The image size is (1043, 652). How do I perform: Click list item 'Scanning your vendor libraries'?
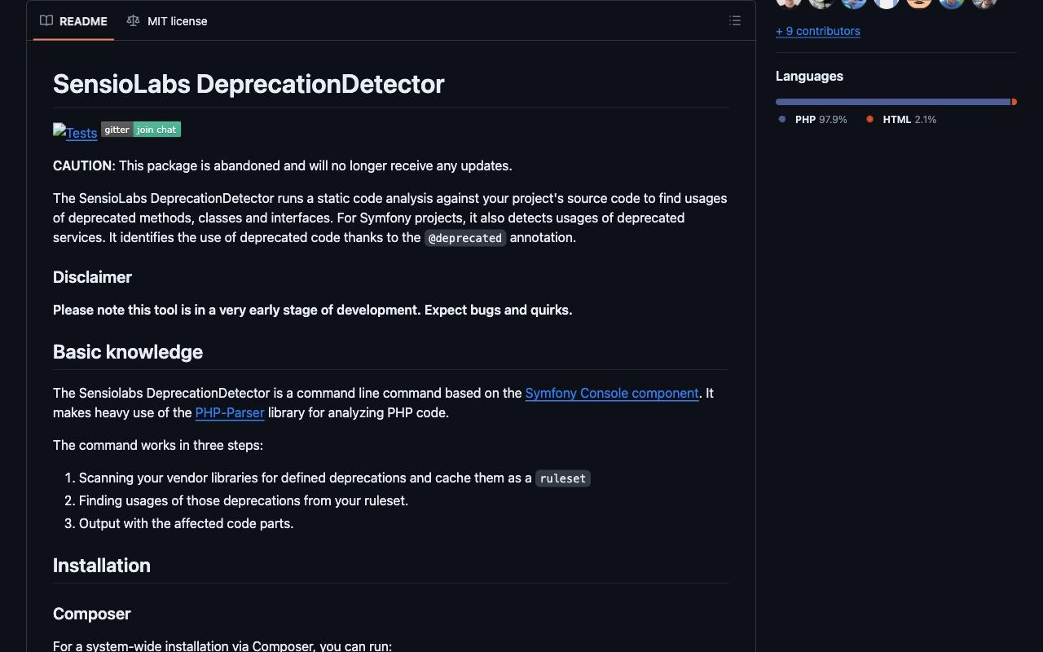tap(334, 478)
